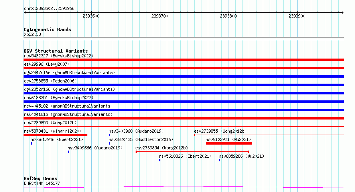Image resolution: width=355 pixels, height=192 pixels.
Task: Click nsv4045102 (gnomADStructuralVariants) label
Action: coord(68,106)
